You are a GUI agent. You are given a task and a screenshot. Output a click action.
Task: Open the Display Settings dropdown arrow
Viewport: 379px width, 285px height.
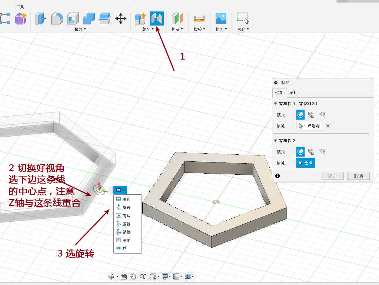(x=170, y=276)
